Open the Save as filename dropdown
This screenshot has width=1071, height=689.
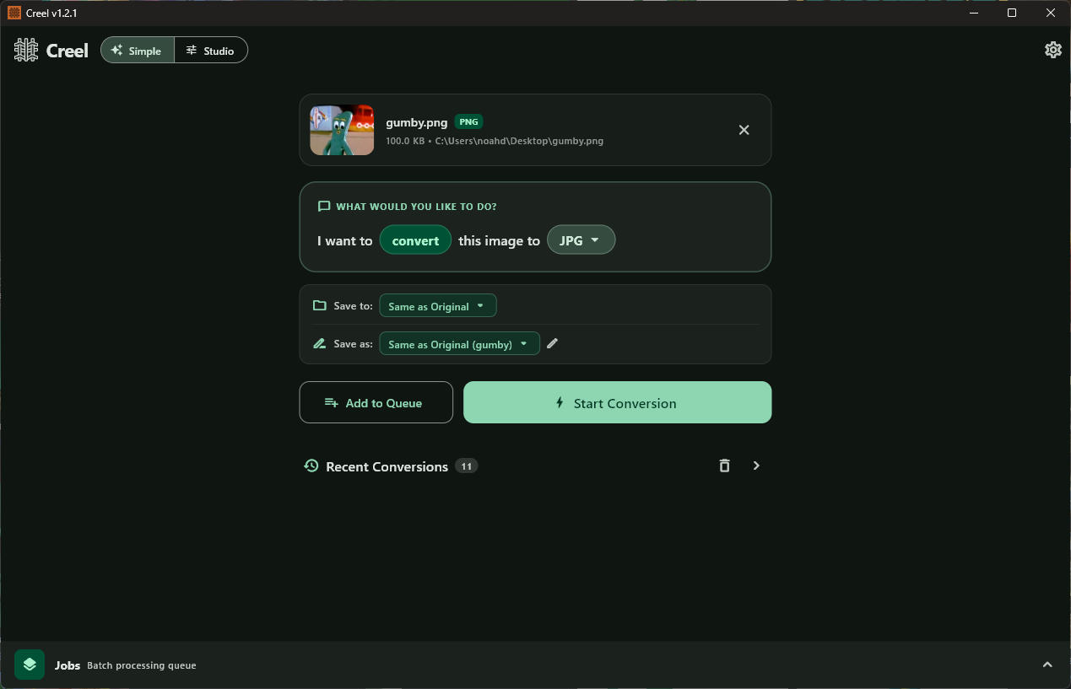pos(459,344)
